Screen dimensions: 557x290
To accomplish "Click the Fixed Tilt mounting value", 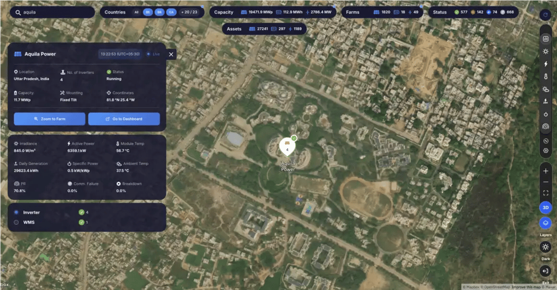I will pos(68,100).
